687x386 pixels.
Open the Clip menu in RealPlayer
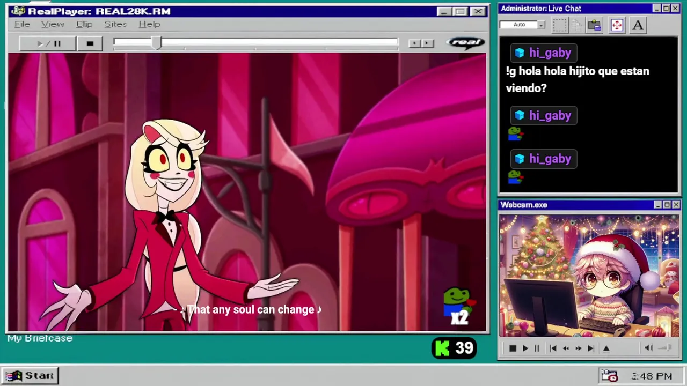point(84,24)
